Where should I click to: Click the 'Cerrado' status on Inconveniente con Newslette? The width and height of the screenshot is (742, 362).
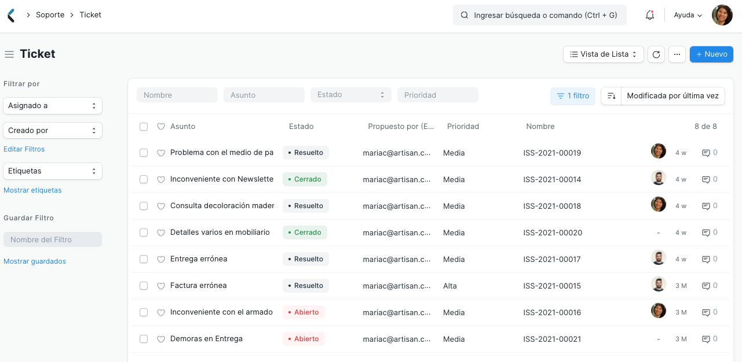click(x=305, y=179)
